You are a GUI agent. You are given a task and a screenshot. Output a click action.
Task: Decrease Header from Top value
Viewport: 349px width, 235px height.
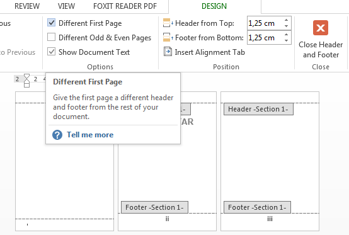pos(286,26)
